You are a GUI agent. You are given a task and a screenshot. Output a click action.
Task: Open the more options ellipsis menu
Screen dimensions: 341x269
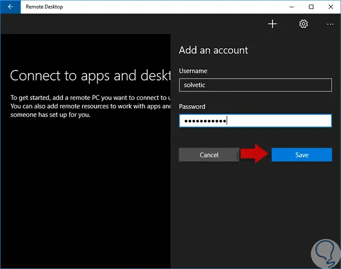(330, 24)
